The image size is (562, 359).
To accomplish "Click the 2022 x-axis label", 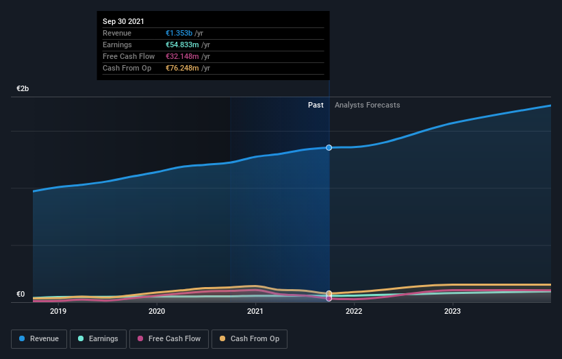I will (x=354, y=311).
